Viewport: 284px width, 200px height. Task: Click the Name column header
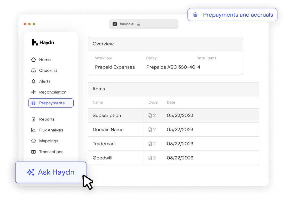98,102
